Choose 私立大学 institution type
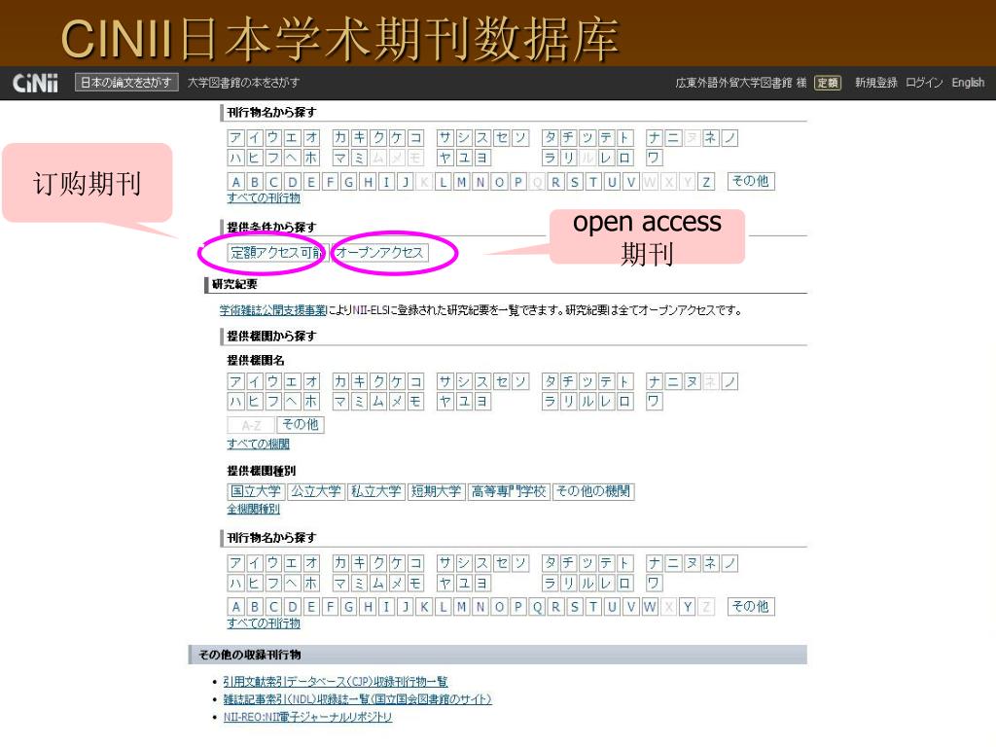This screenshot has height=747, width=996. click(x=376, y=491)
